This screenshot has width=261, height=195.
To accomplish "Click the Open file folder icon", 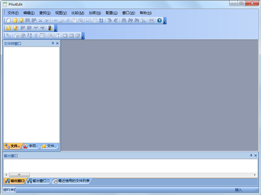I will (x=15, y=20).
